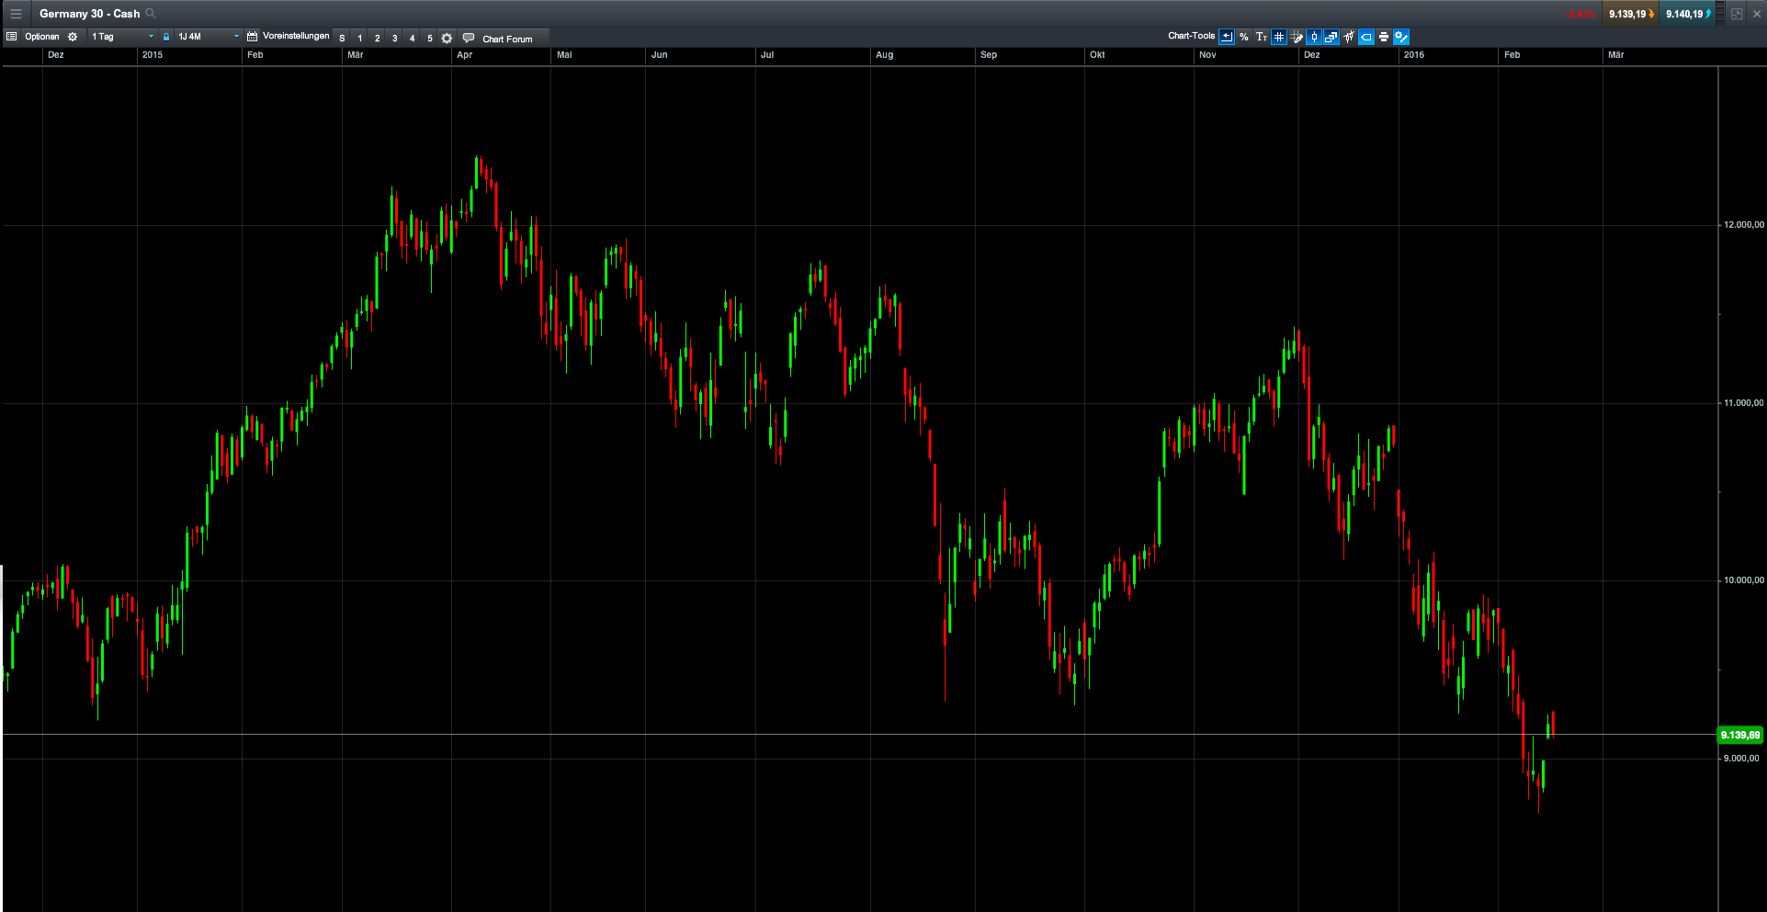
Task: Open the '1 Tag' timeframe dropdown
Action: coord(119,37)
